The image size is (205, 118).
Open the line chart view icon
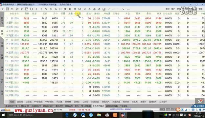click(12, 9)
